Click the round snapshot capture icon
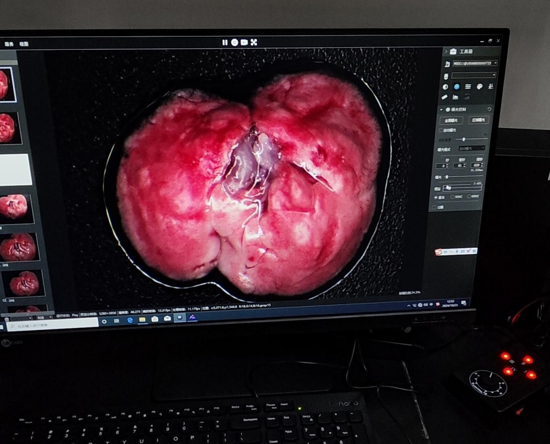 click(234, 42)
